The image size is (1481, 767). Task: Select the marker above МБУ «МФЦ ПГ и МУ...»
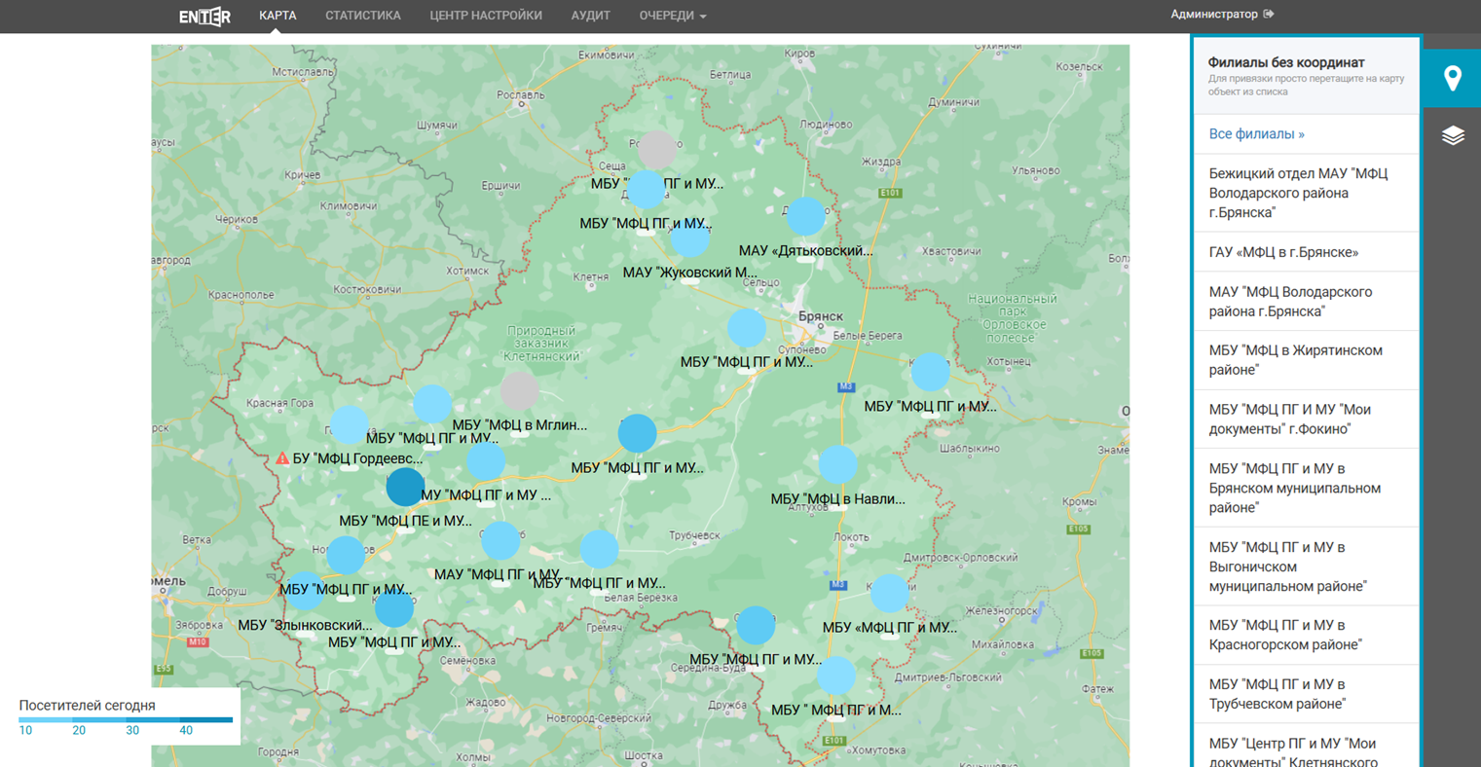coord(889,593)
